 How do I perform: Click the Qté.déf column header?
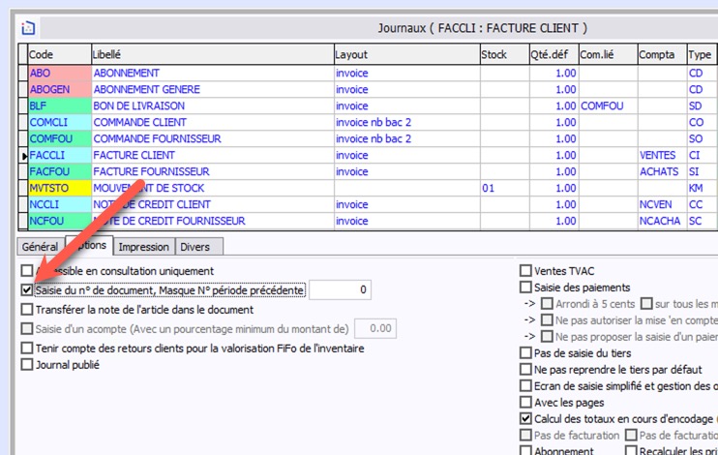tap(554, 54)
